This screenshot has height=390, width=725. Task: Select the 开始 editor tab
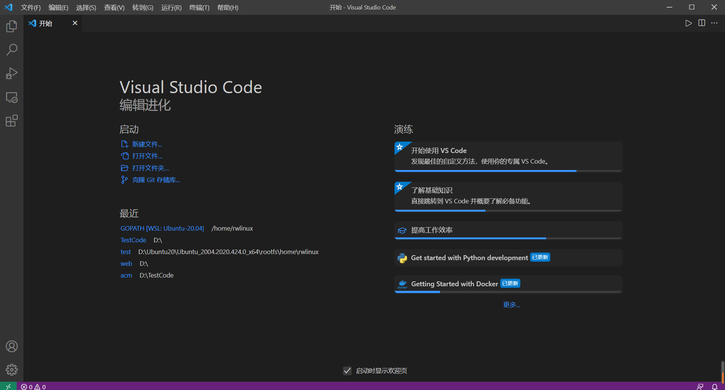pyautogui.click(x=53, y=23)
